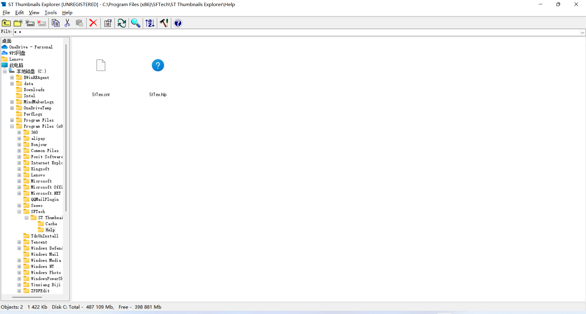Select the Cache folder in tree
Image resolution: width=586 pixels, height=314 pixels.
(x=51, y=224)
